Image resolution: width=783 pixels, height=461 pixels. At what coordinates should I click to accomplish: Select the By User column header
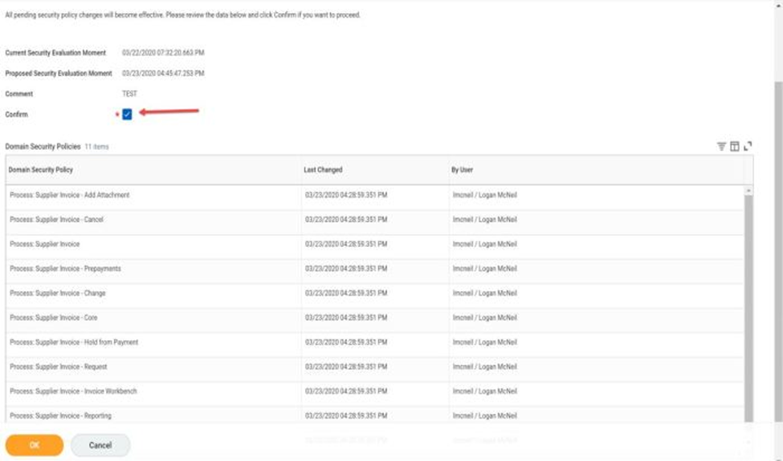point(463,170)
